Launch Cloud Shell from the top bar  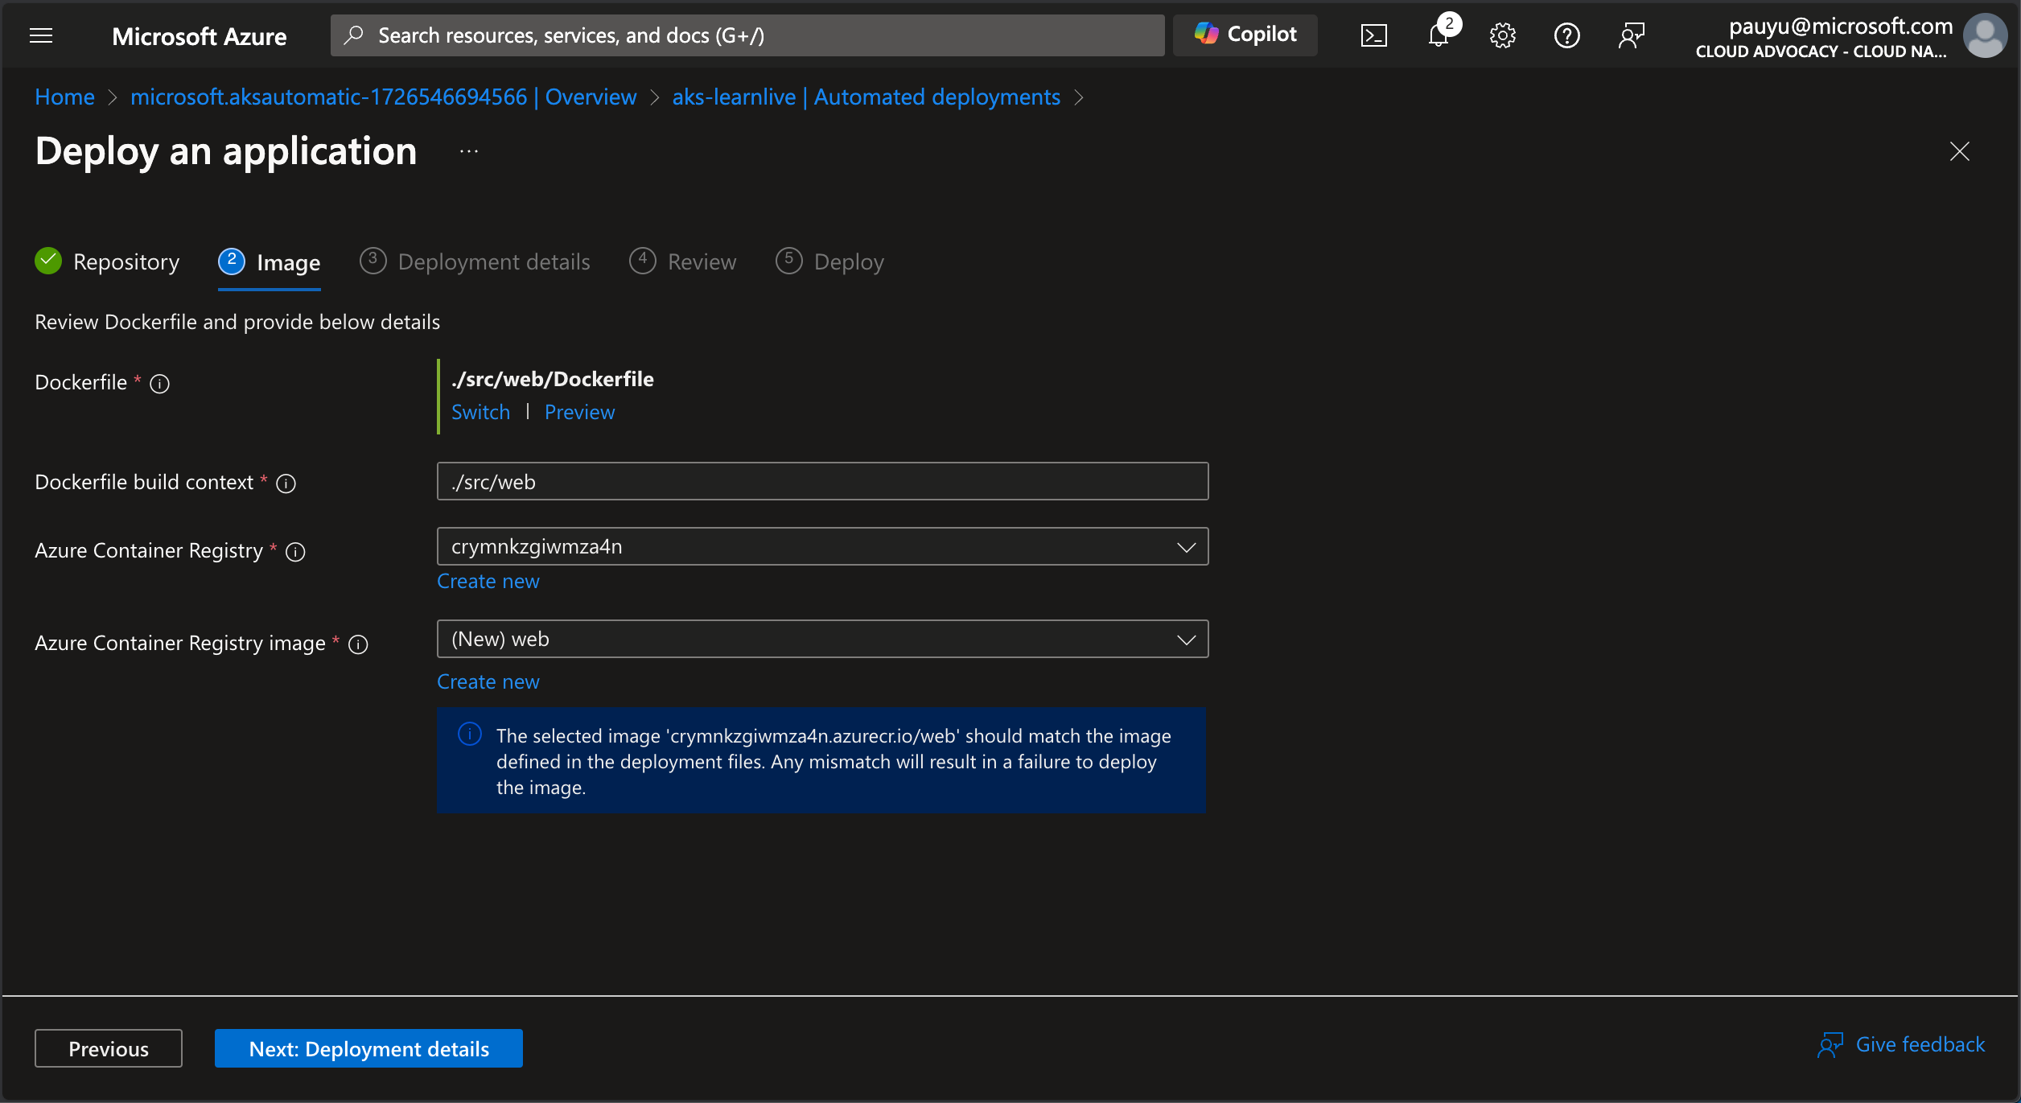pos(1374,35)
